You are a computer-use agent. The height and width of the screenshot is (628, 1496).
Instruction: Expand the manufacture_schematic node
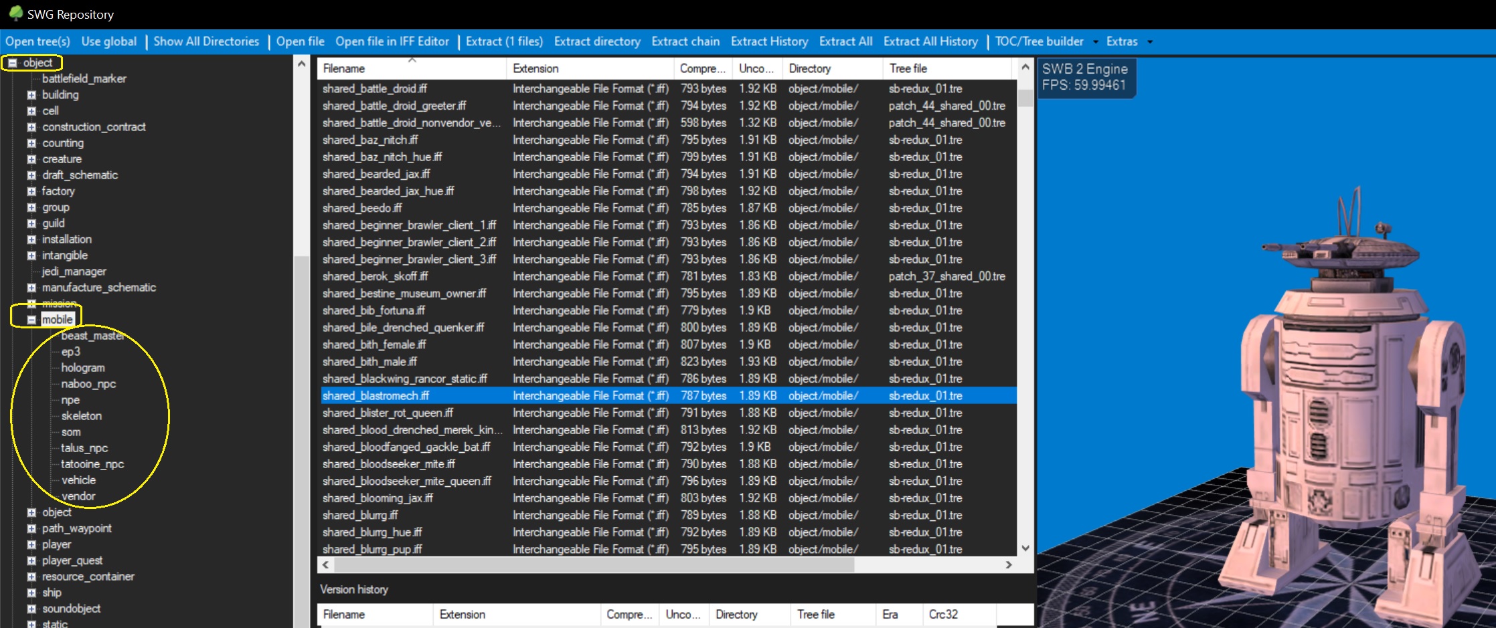click(31, 288)
